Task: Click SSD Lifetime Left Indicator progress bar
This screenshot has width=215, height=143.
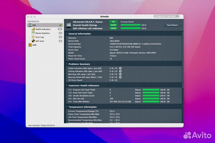Action: (130, 28)
